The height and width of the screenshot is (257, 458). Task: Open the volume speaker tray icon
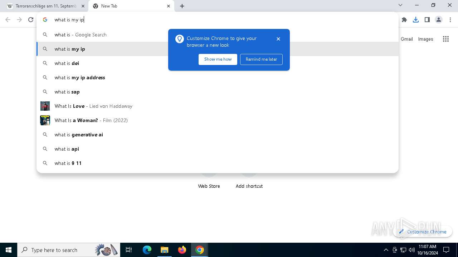pos(411,250)
